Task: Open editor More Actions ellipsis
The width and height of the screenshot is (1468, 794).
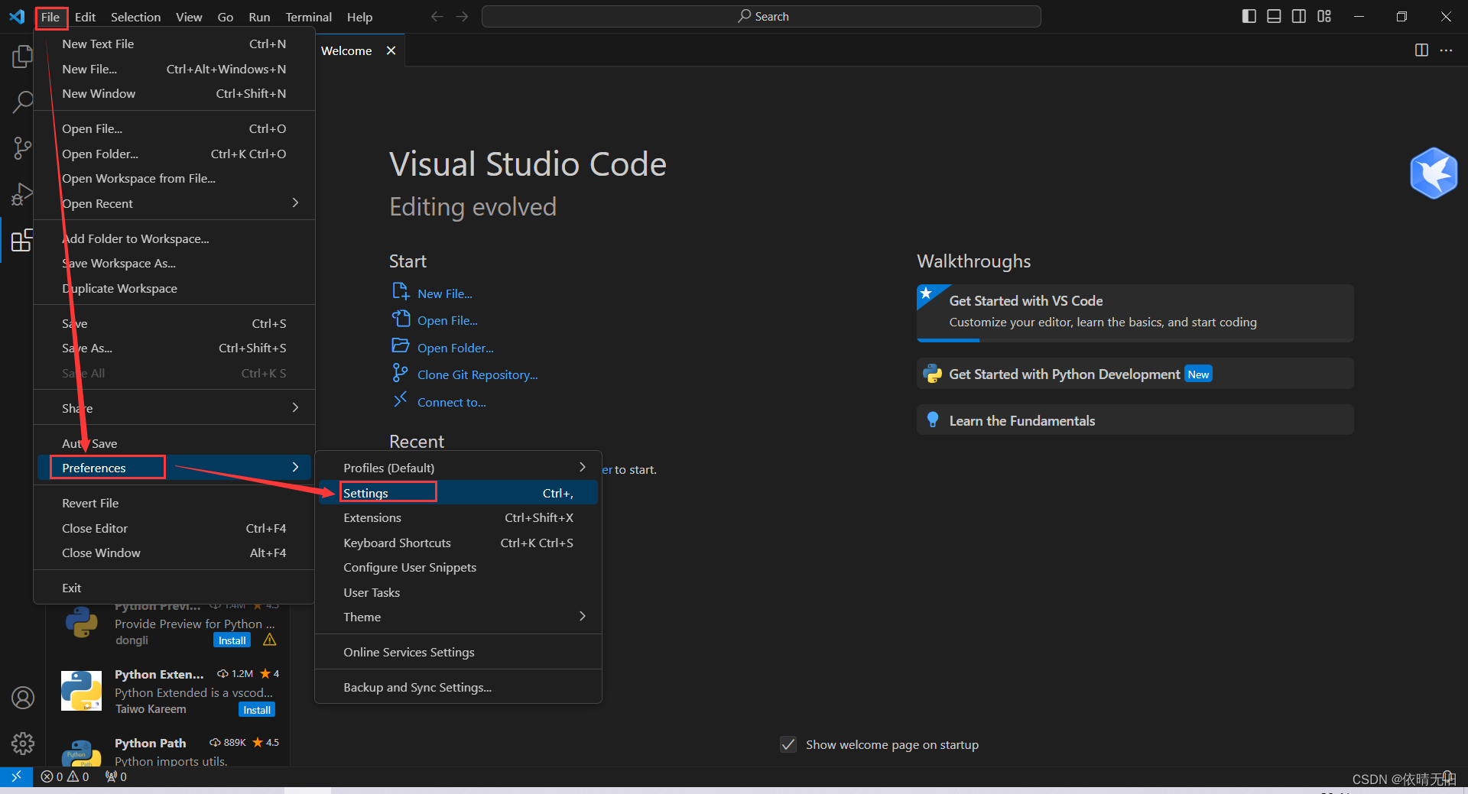Action: [x=1446, y=50]
